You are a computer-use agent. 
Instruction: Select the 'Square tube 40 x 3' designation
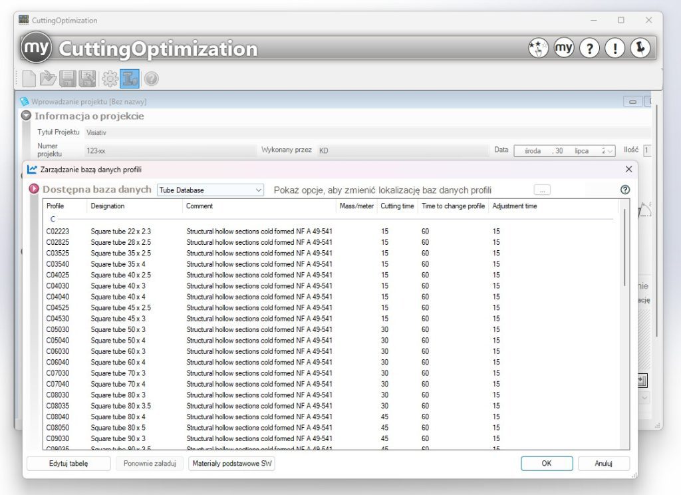[x=118, y=285]
